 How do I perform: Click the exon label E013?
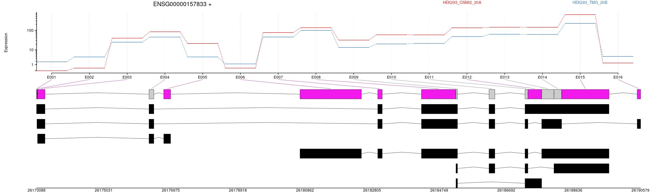tap(505, 77)
